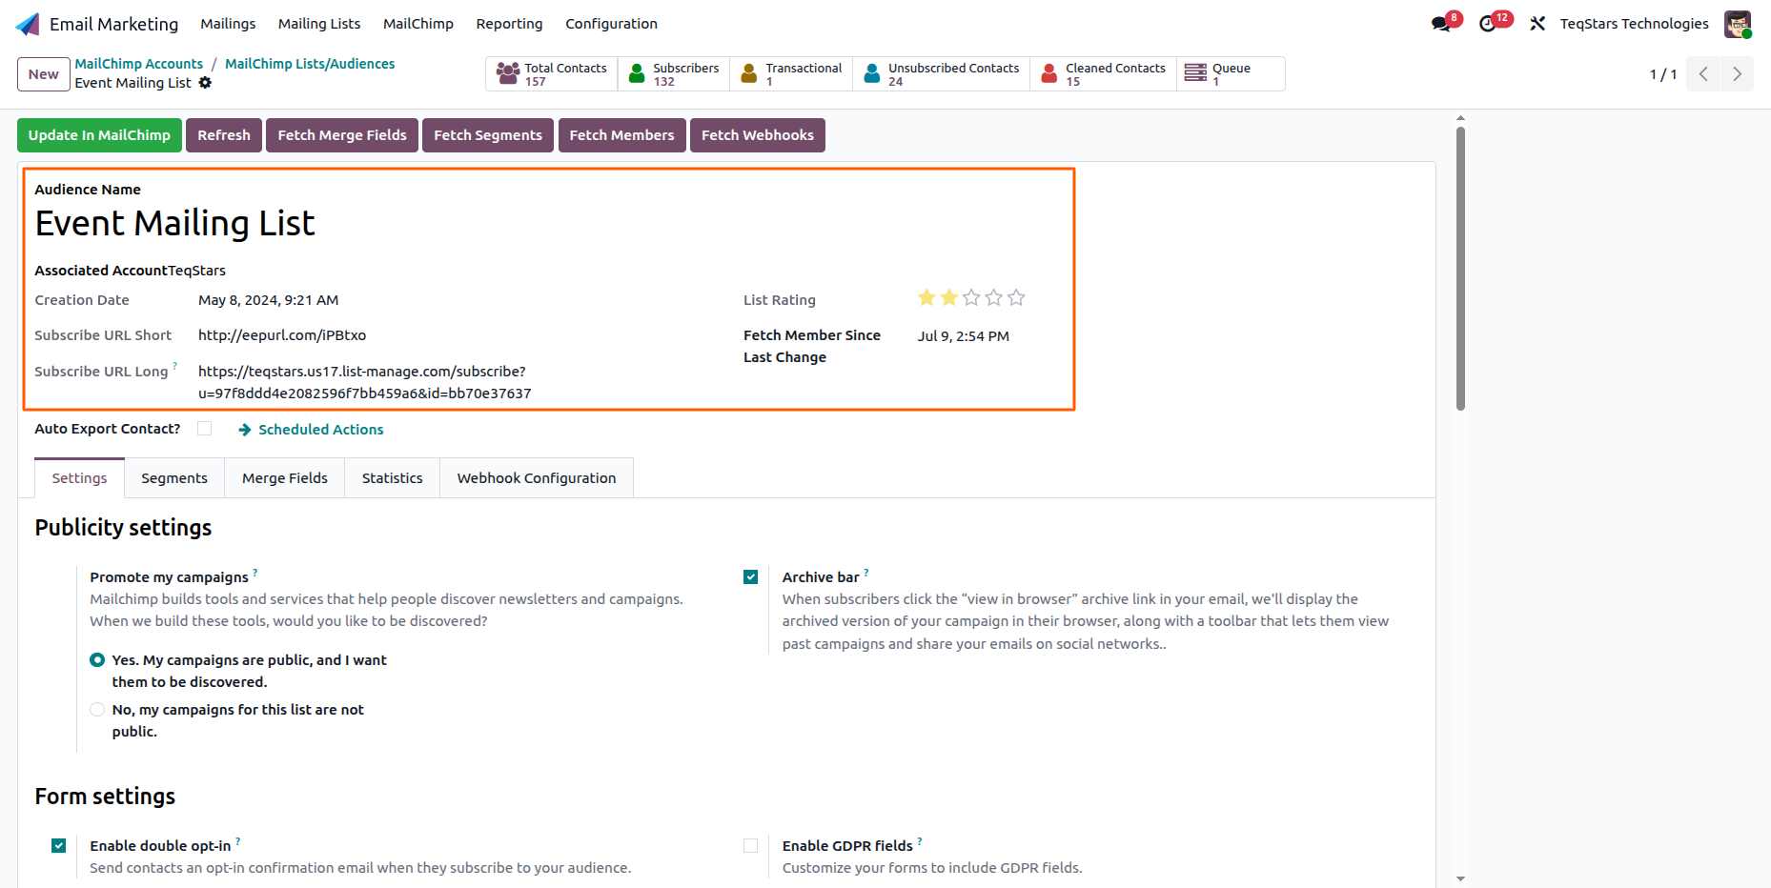
Task: Disable the Enable double opt-in checkbox
Action: 59,846
